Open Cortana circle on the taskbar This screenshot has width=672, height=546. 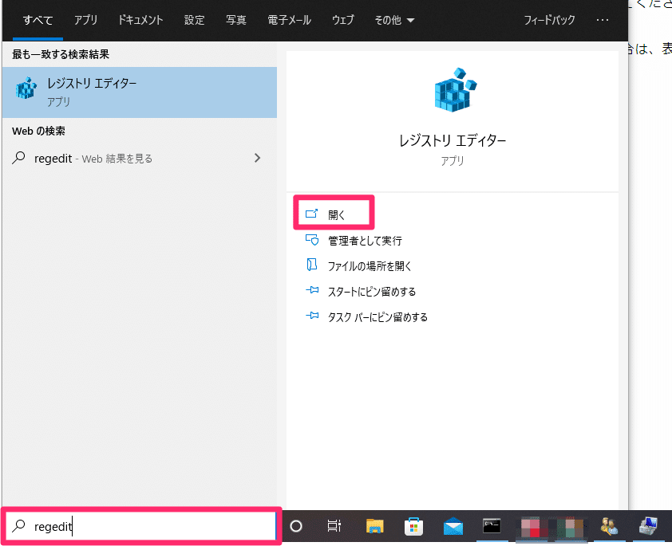tap(296, 526)
